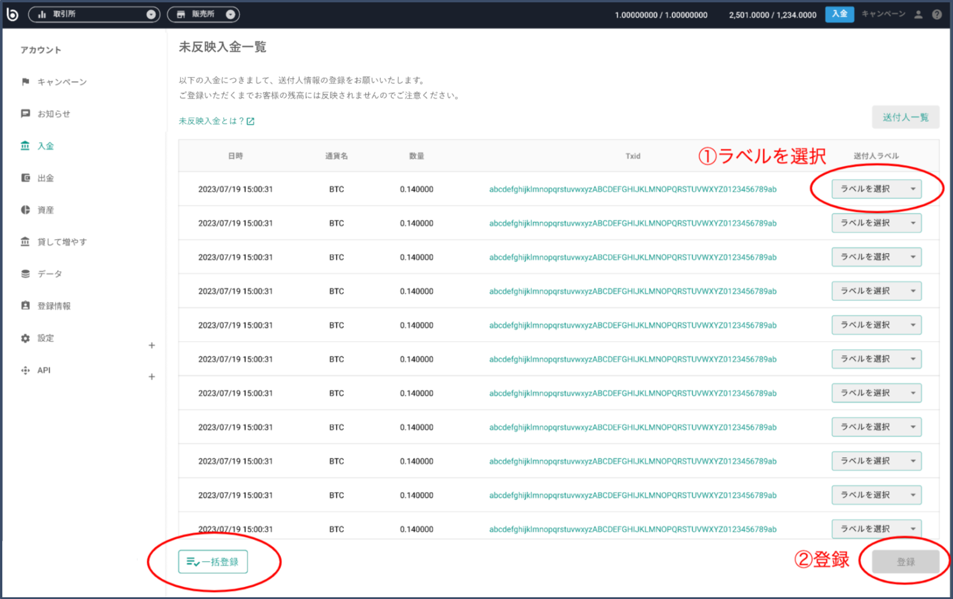Click the help question mark icon top right
The width and height of the screenshot is (953, 599).
937,14
